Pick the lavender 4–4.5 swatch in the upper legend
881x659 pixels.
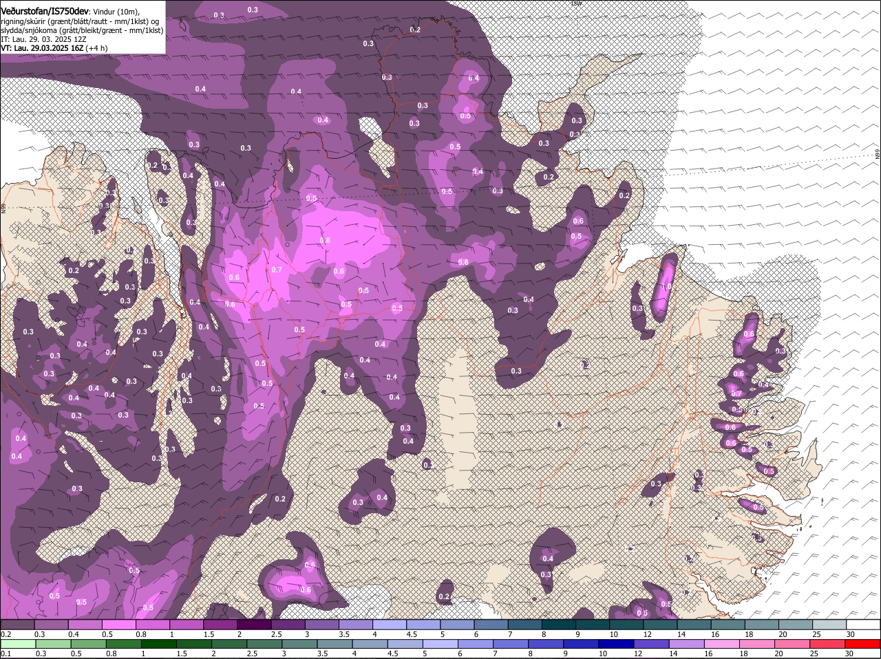[x=390, y=625]
